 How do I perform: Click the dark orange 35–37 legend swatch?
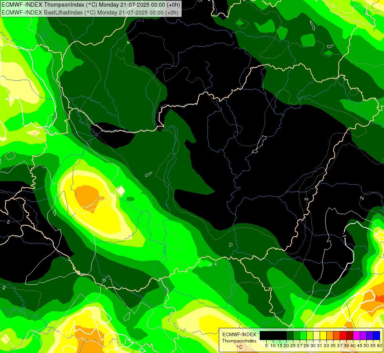pyautogui.click(x=337, y=335)
